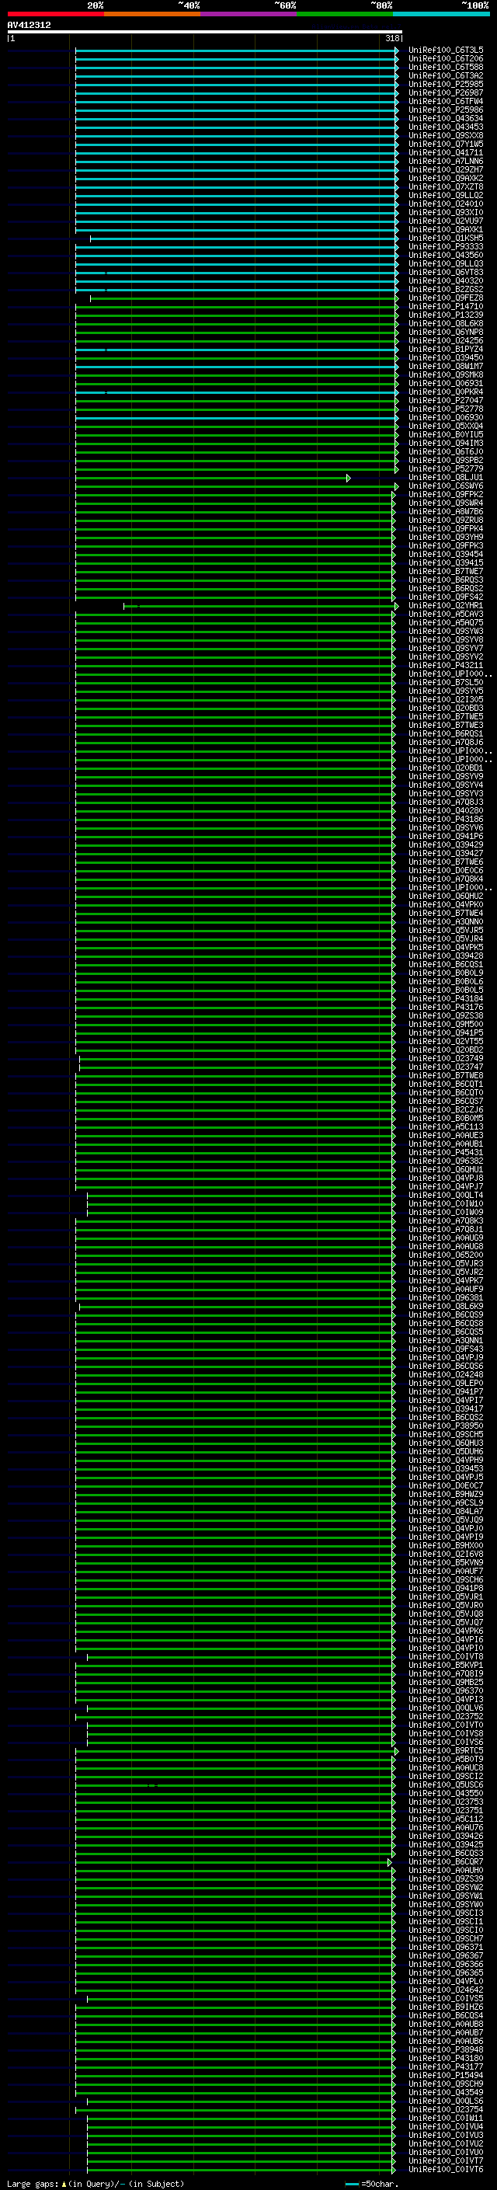The image size is (497, 2190).
Task: Select hit label UniRef100_Q2I305
Action: click(x=445, y=699)
